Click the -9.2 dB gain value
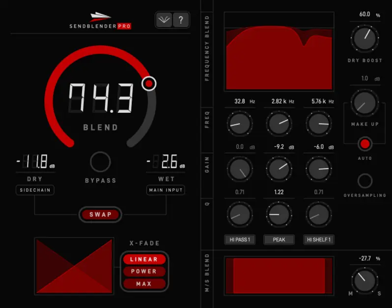392x308 pixels. pos(284,147)
